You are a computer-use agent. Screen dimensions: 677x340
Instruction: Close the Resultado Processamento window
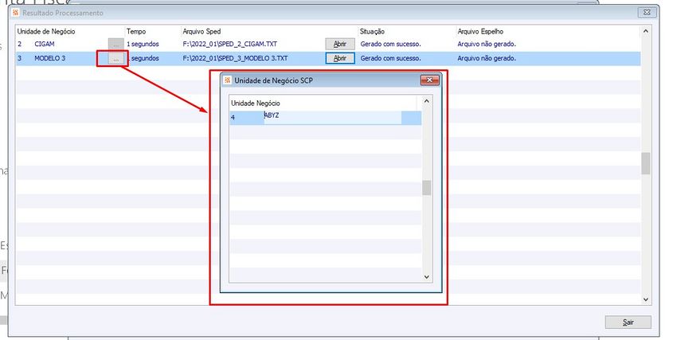point(647,13)
